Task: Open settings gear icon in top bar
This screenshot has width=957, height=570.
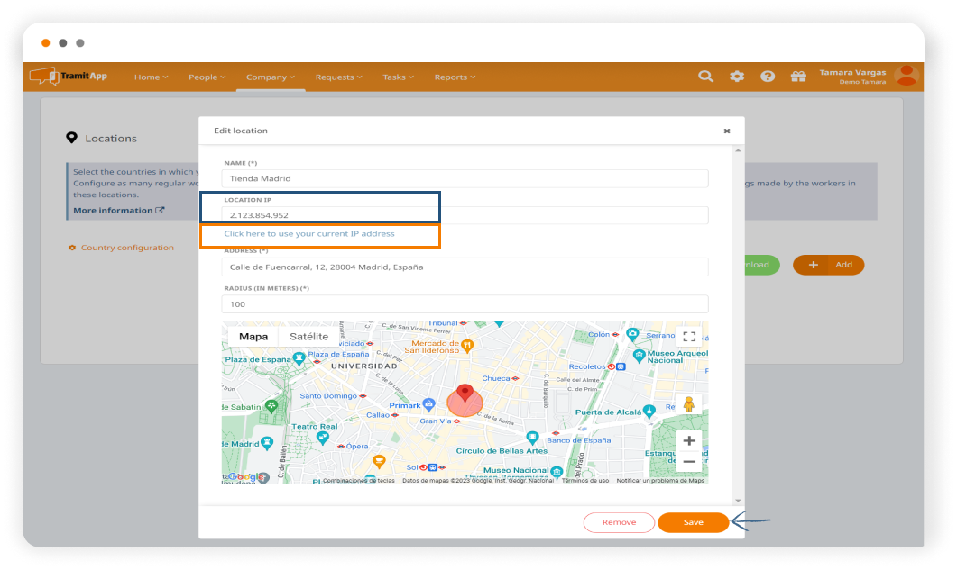Action: tap(737, 77)
